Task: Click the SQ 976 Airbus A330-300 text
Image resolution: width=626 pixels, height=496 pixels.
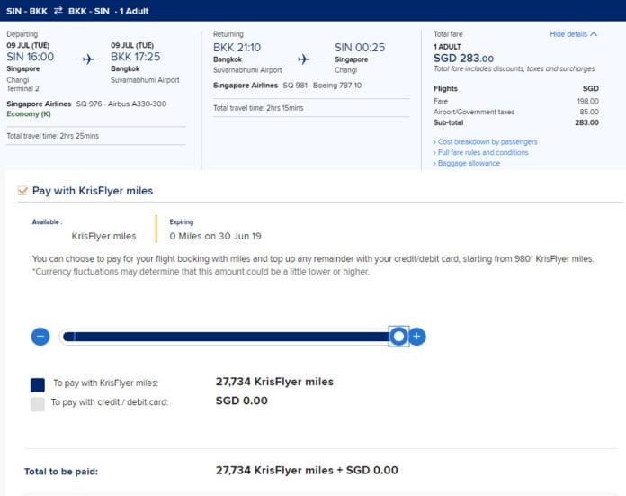Action: click(121, 104)
